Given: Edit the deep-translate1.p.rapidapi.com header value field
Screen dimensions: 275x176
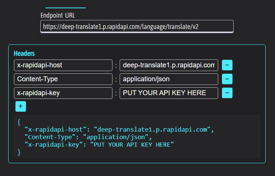Looking at the screenshot, I should (169, 65).
